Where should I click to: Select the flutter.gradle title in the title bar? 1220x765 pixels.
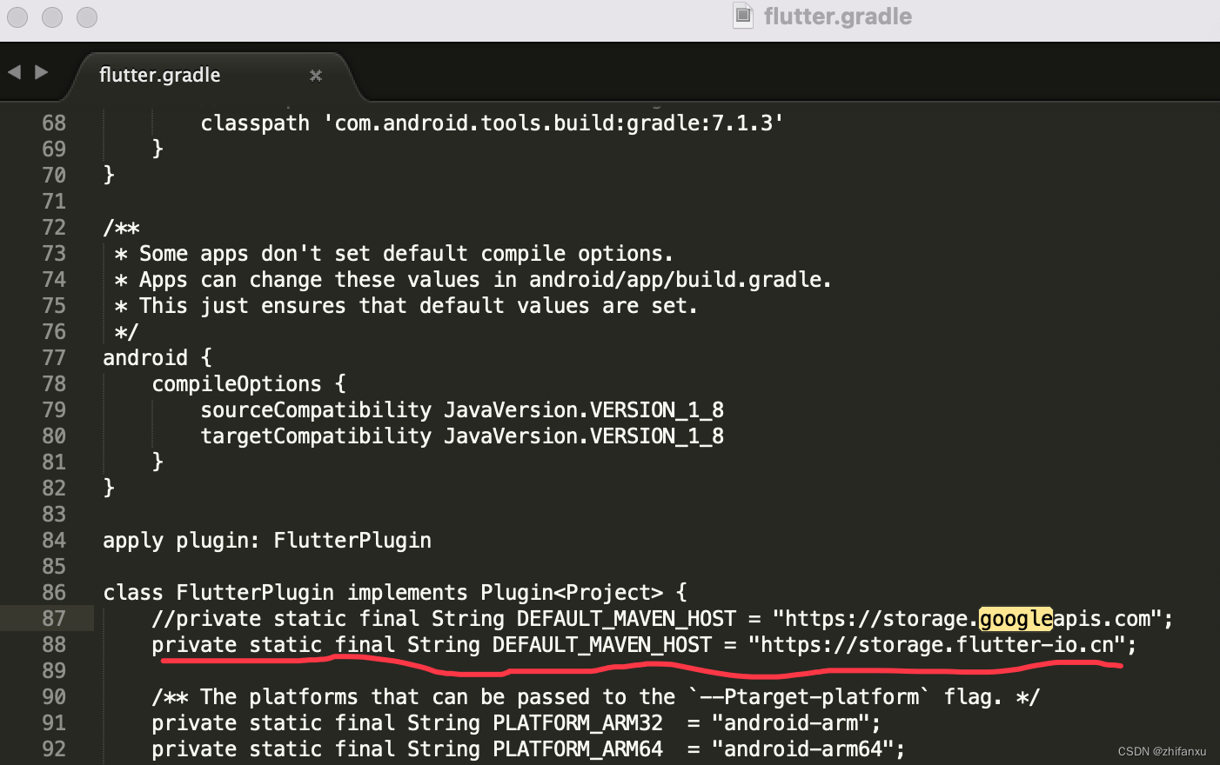point(837,16)
